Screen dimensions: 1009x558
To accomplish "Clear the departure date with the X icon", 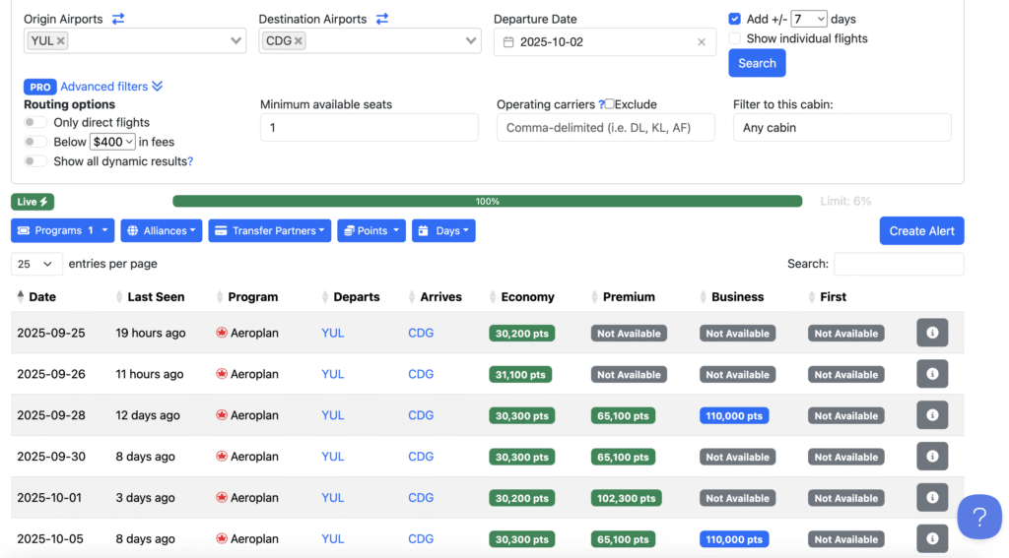I will click(702, 42).
